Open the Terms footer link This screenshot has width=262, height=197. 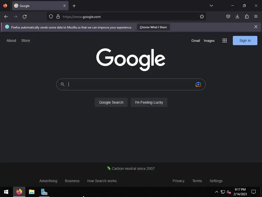[x=197, y=181]
